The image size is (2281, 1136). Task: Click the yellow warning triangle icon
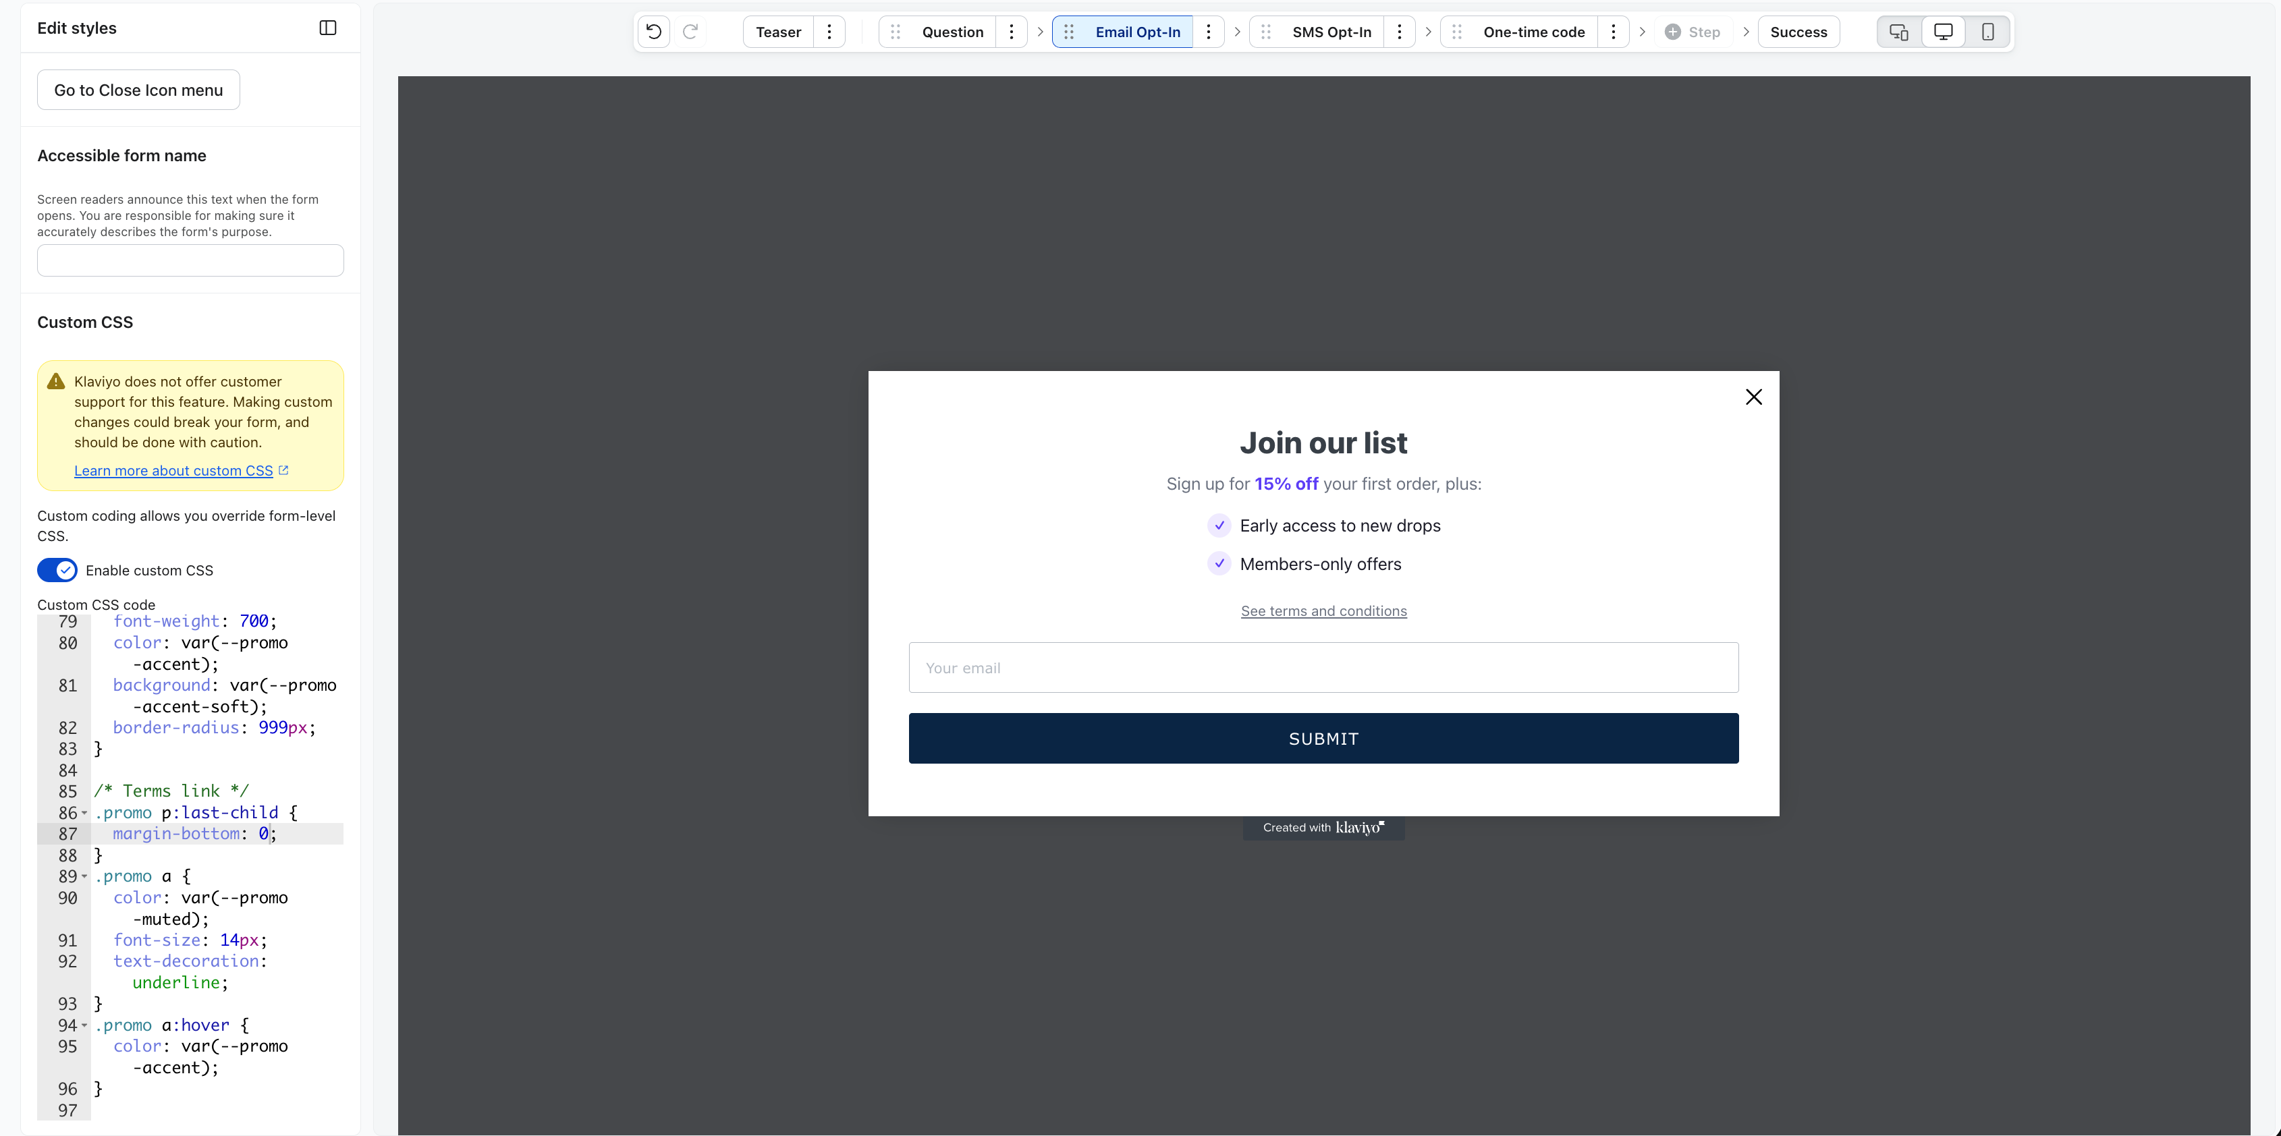(56, 382)
